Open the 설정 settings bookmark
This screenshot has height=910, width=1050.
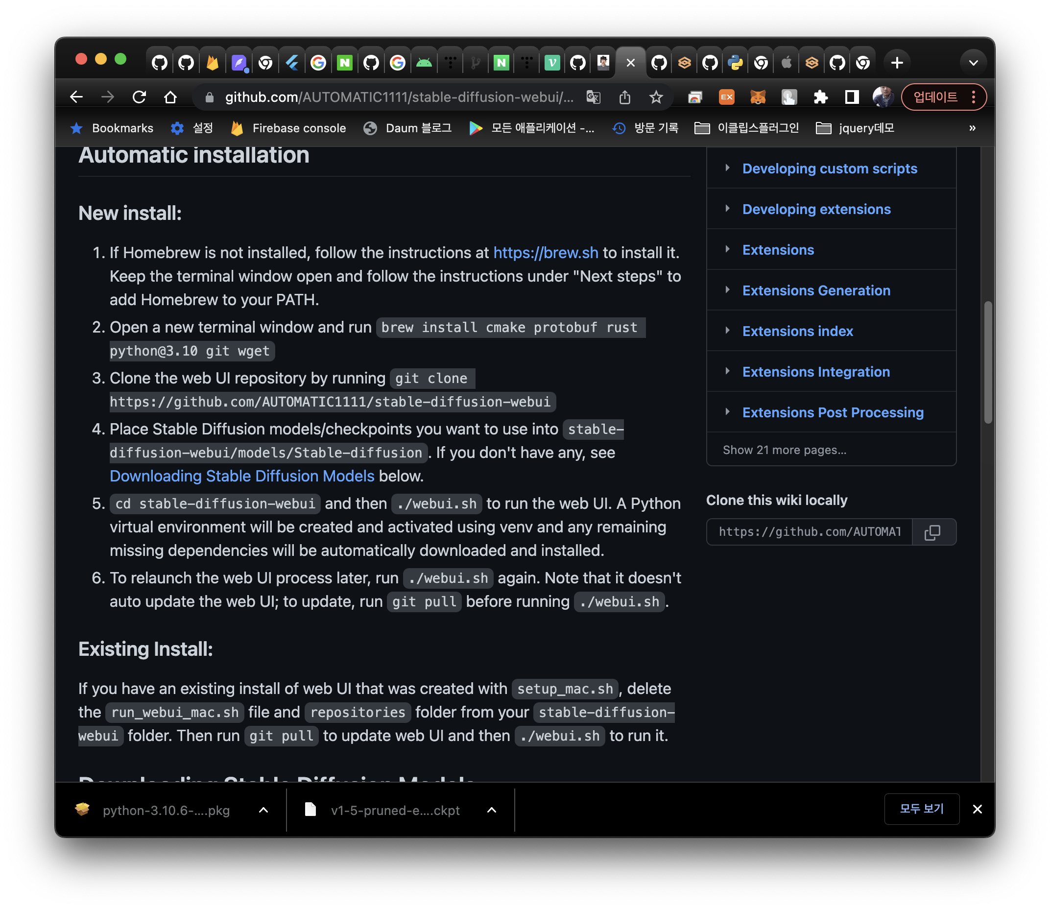coord(192,128)
